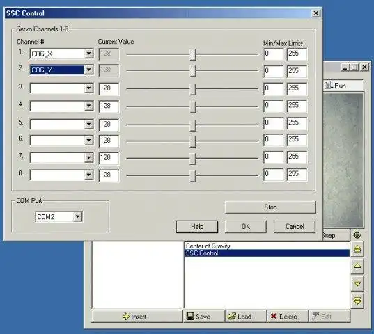
Task: Select Center of Gravity in pipeline list
Action: coord(267,246)
